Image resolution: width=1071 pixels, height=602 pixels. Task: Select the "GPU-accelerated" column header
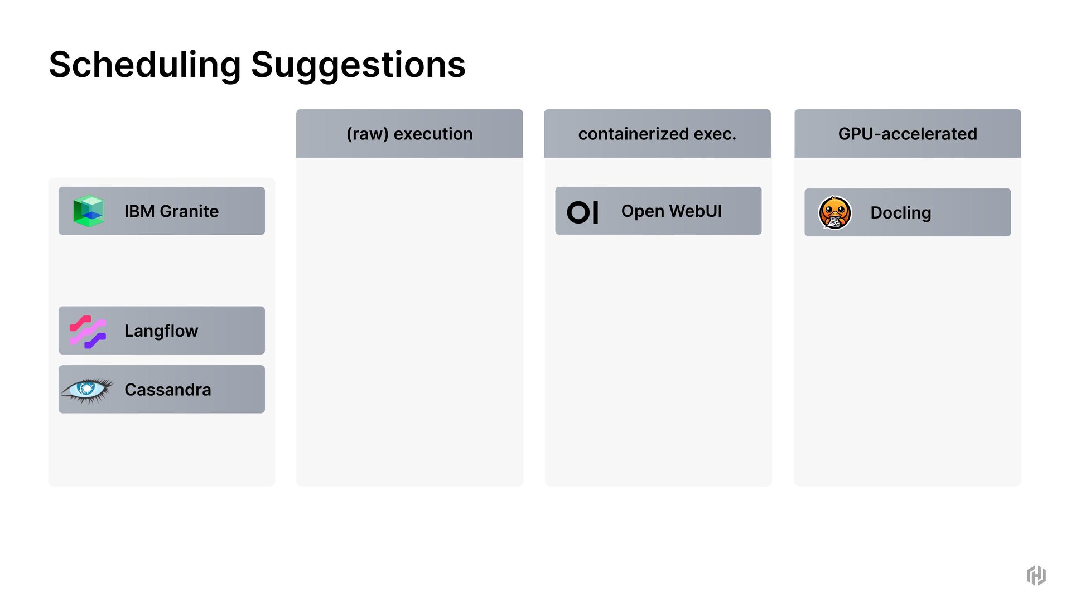click(x=908, y=134)
